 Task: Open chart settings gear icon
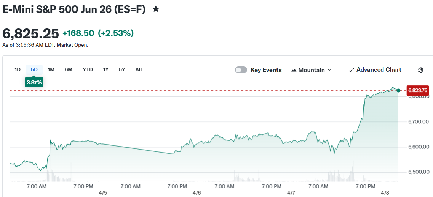tap(420, 70)
